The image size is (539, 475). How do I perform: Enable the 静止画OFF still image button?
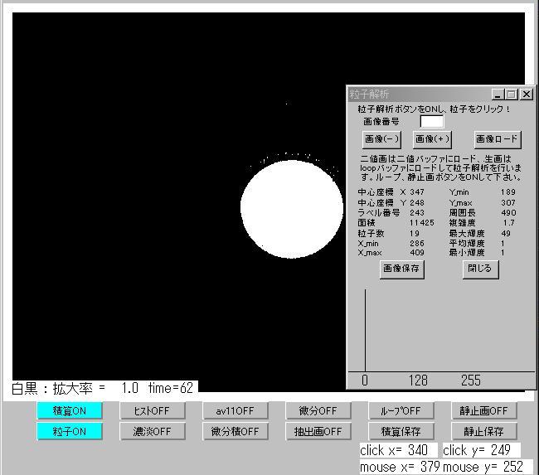click(485, 410)
